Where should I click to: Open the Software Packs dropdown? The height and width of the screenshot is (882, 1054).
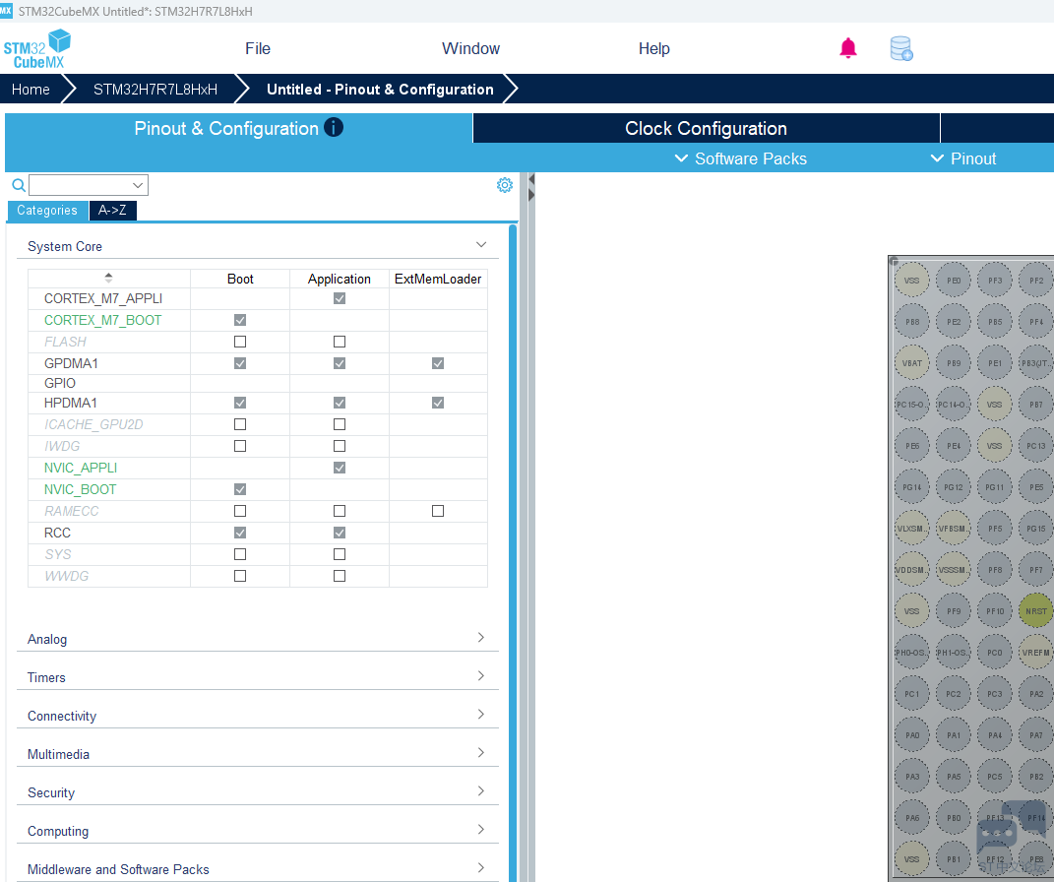tap(741, 158)
